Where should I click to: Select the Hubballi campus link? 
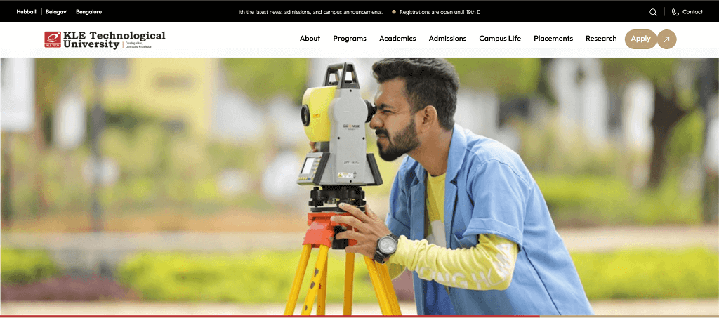pos(27,12)
